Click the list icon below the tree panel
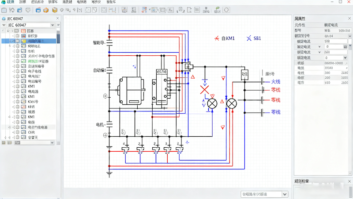This screenshot has width=353, height=199. (x=3, y=143)
